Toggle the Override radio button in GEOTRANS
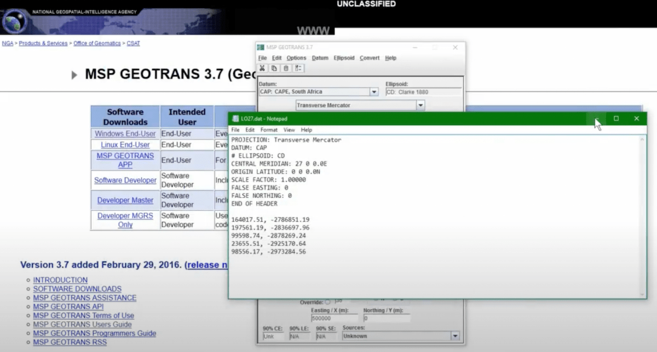657x352 pixels. click(328, 302)
